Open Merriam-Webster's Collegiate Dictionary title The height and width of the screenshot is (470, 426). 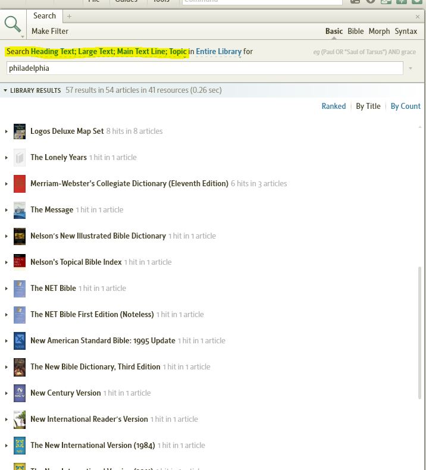[129, 183]
